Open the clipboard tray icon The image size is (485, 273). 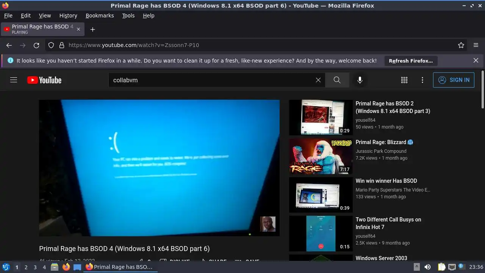coord(441,267)
